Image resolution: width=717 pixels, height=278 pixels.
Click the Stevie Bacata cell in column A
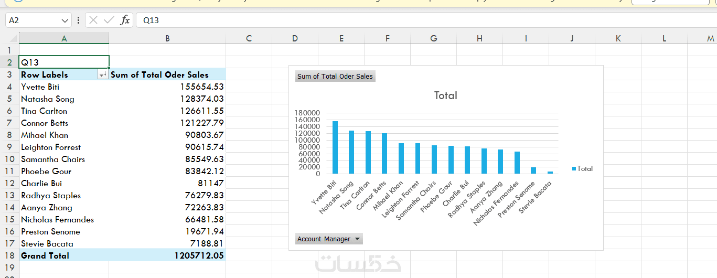pos(64,243)
